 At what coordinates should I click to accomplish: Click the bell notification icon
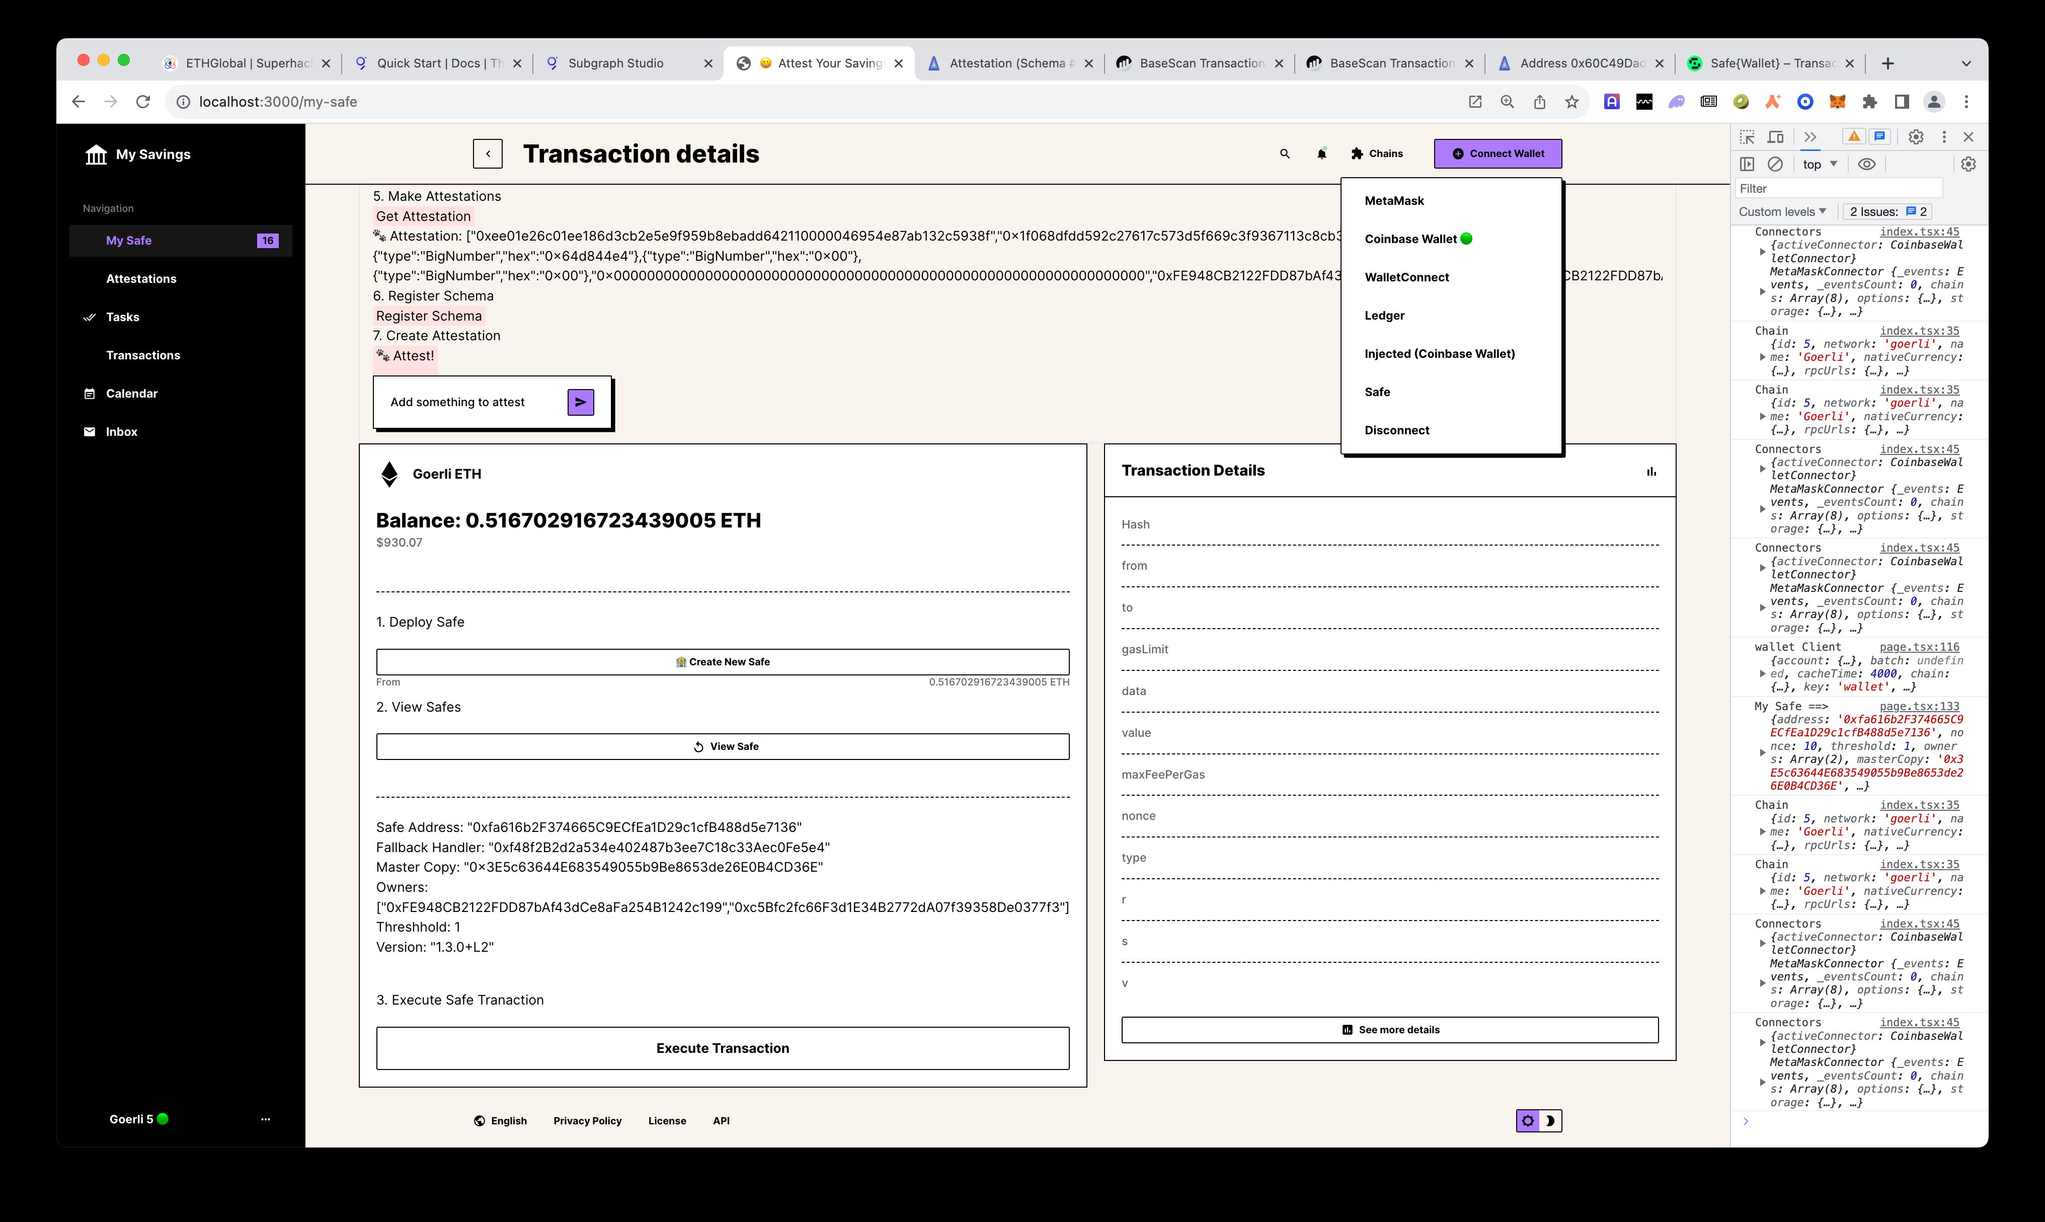click(1322, 153)
